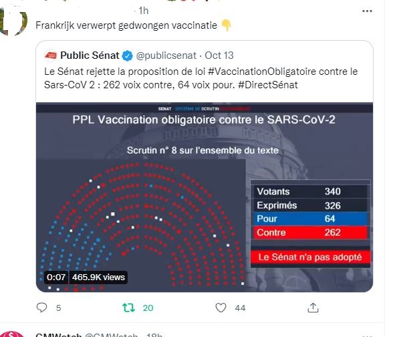
Task: Open the three-dot more menu
Action: pyautogui.click(x=367, y=11)
